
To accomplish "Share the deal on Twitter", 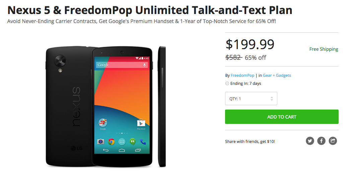I will (310, 141).
